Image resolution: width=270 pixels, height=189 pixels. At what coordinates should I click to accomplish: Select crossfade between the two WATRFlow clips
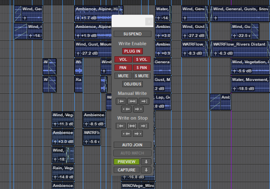click(x=209, y=49)
